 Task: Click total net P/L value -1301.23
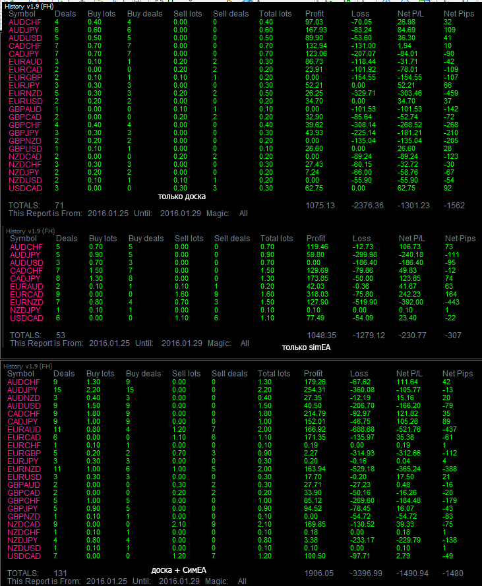pos(413,206)
